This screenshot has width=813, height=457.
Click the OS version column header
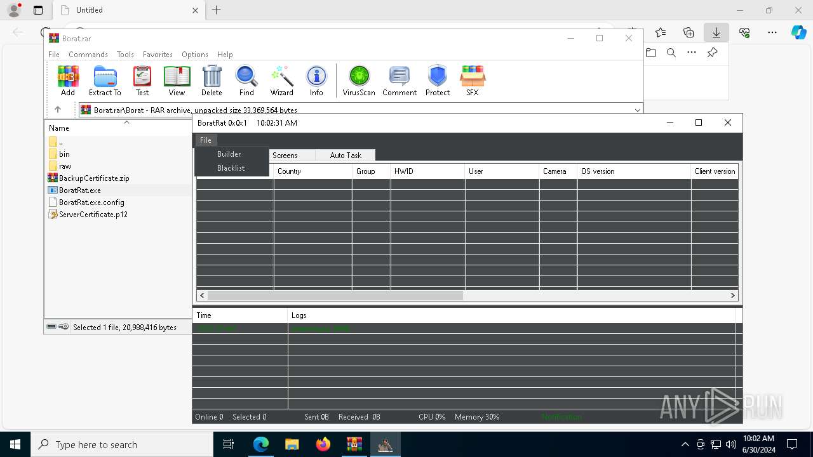(x=634, y=171)
